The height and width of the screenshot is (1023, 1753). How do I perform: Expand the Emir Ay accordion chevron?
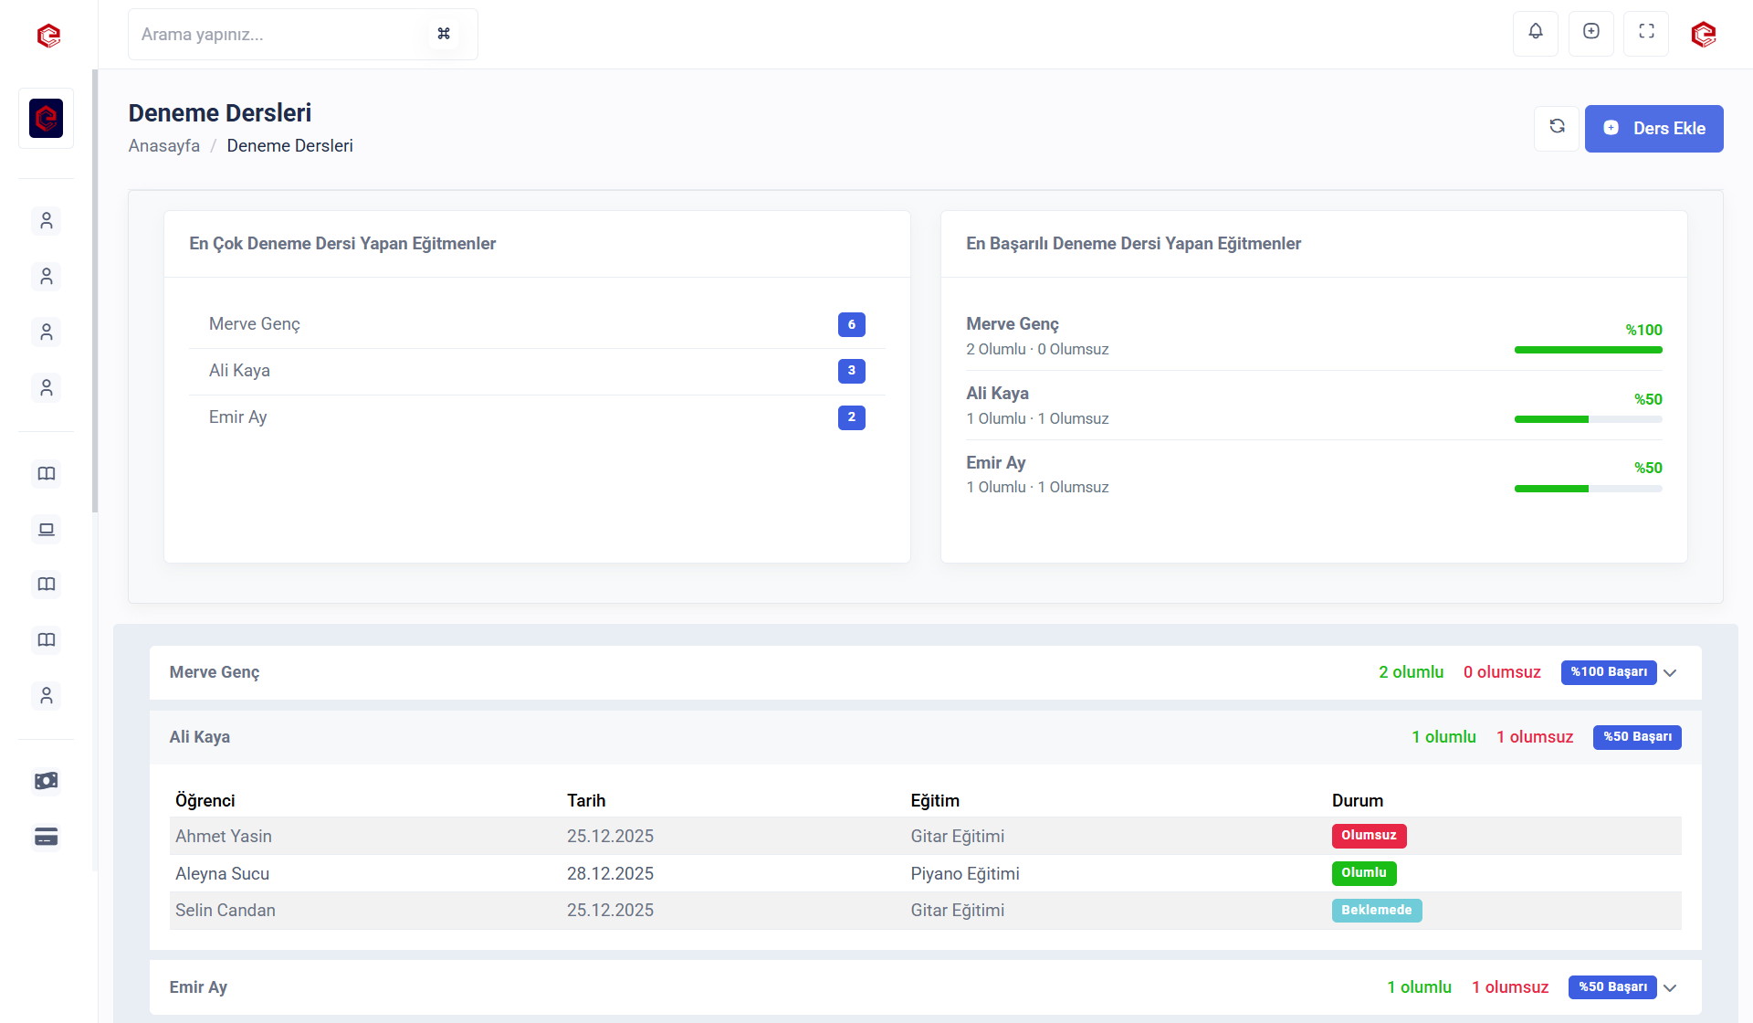tap(1670, 988)
